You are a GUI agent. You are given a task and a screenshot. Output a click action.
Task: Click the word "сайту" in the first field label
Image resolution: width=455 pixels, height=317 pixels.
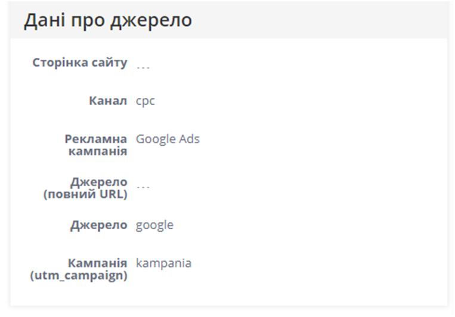click(x=111, y=63)
